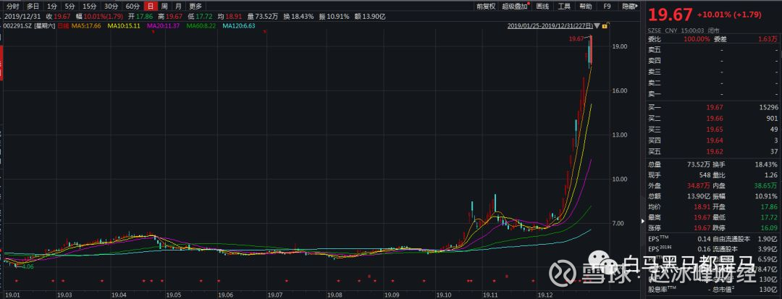Click the 委比 100.00% value
The image size is (782, 299).
697,39
